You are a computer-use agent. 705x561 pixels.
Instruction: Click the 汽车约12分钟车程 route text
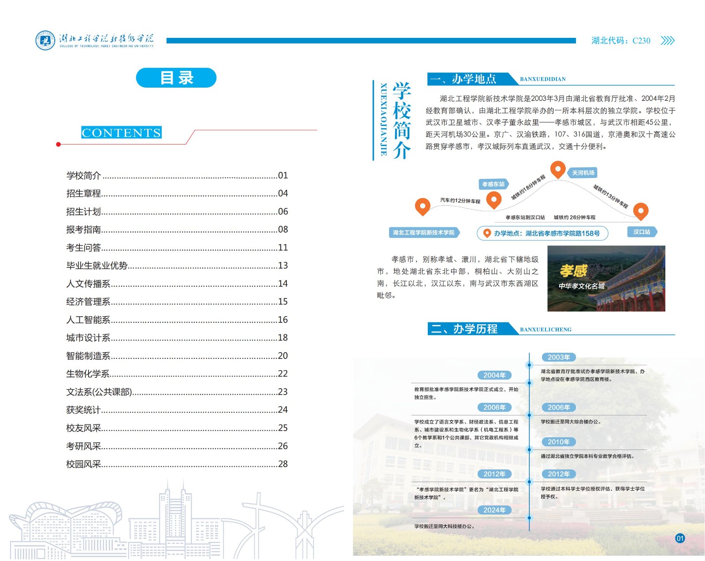pos(460,200)
